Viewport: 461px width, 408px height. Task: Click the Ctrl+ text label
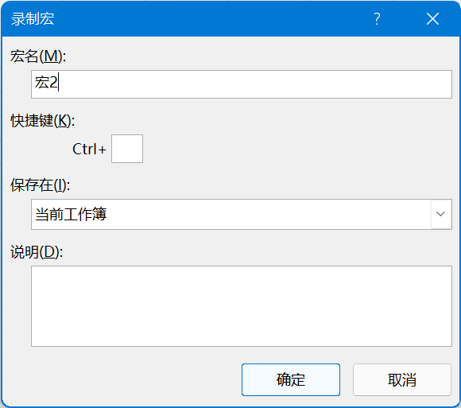pyautogui.click(x=89, y=149)
